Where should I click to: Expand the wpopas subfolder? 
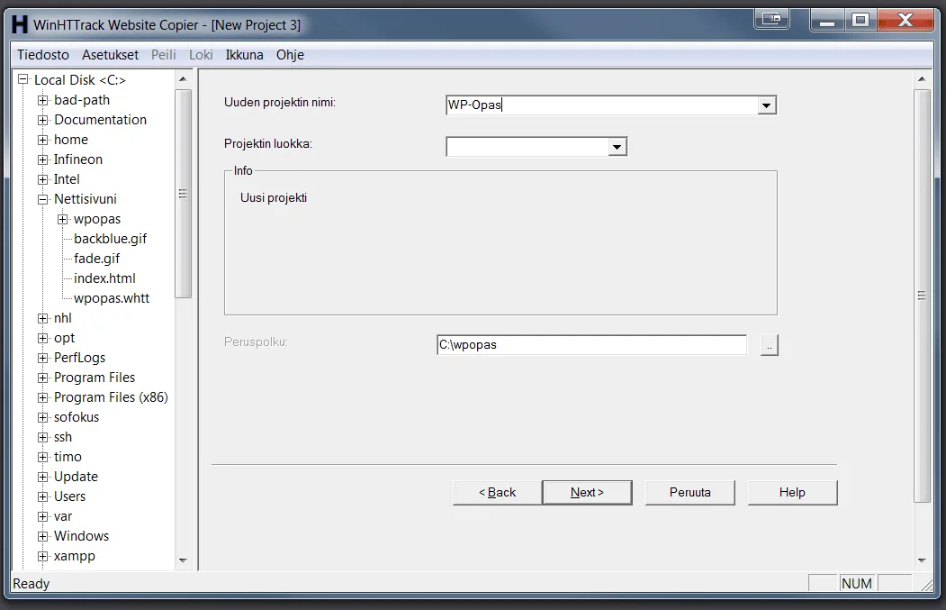(63, 219)
